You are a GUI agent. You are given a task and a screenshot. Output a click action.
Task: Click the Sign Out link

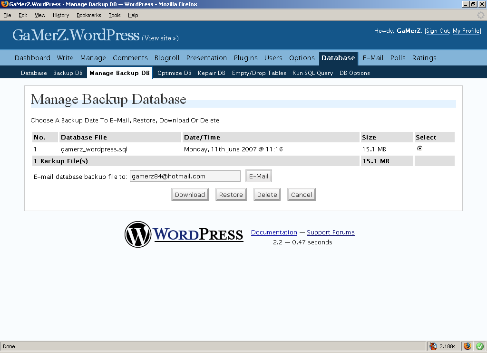pyautogui.click(x=438, y=31)
